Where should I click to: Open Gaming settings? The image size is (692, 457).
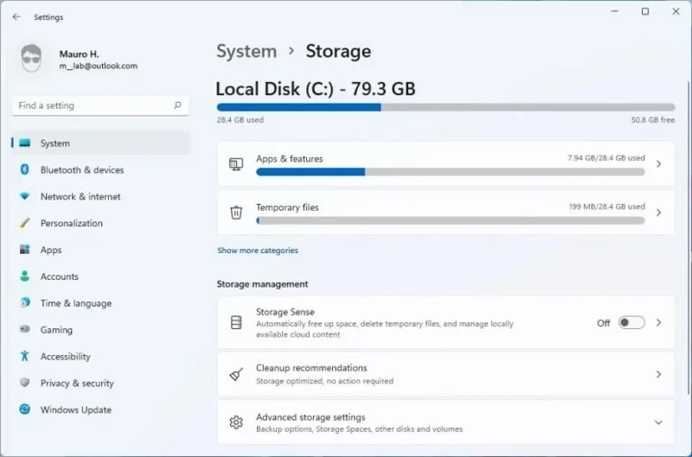[x=101, y=330]
